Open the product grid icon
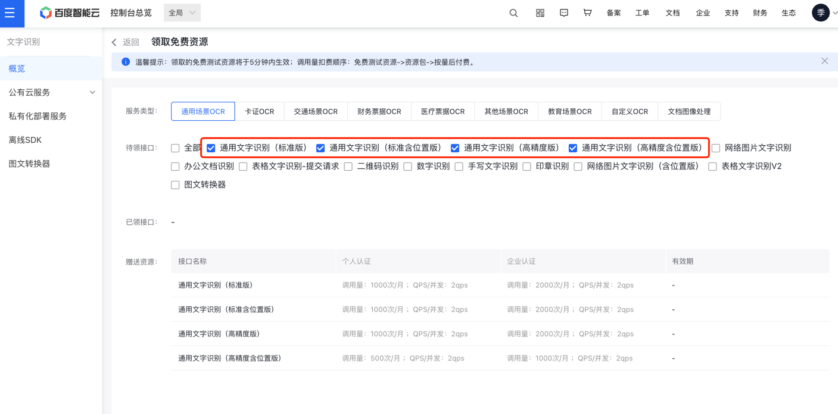The width and height of the screenshot is (838, 414). [540, 13]
